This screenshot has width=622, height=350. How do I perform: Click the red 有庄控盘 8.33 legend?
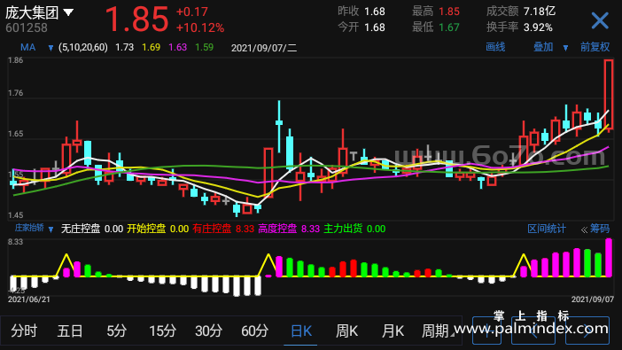coord(223,229)
